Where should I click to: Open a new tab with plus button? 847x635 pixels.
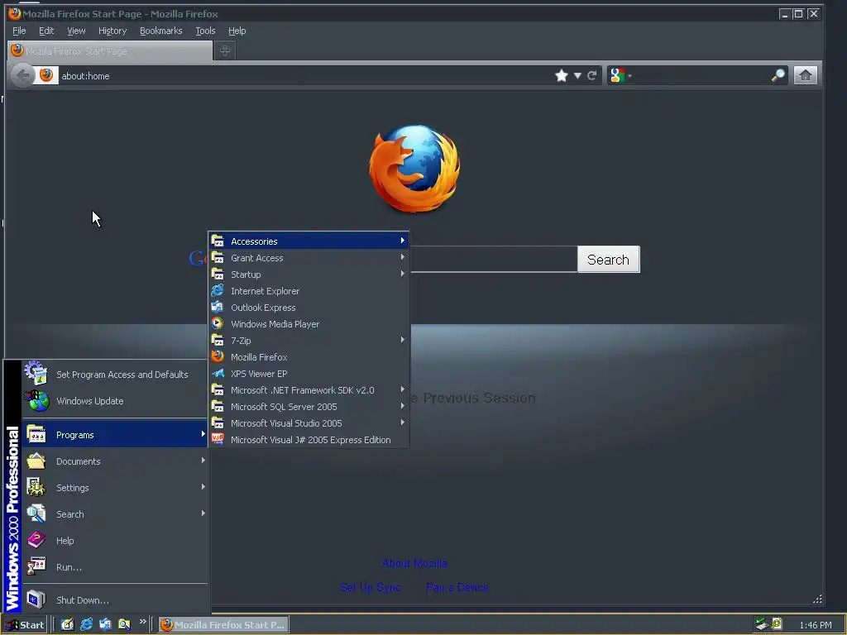(225, 50)
